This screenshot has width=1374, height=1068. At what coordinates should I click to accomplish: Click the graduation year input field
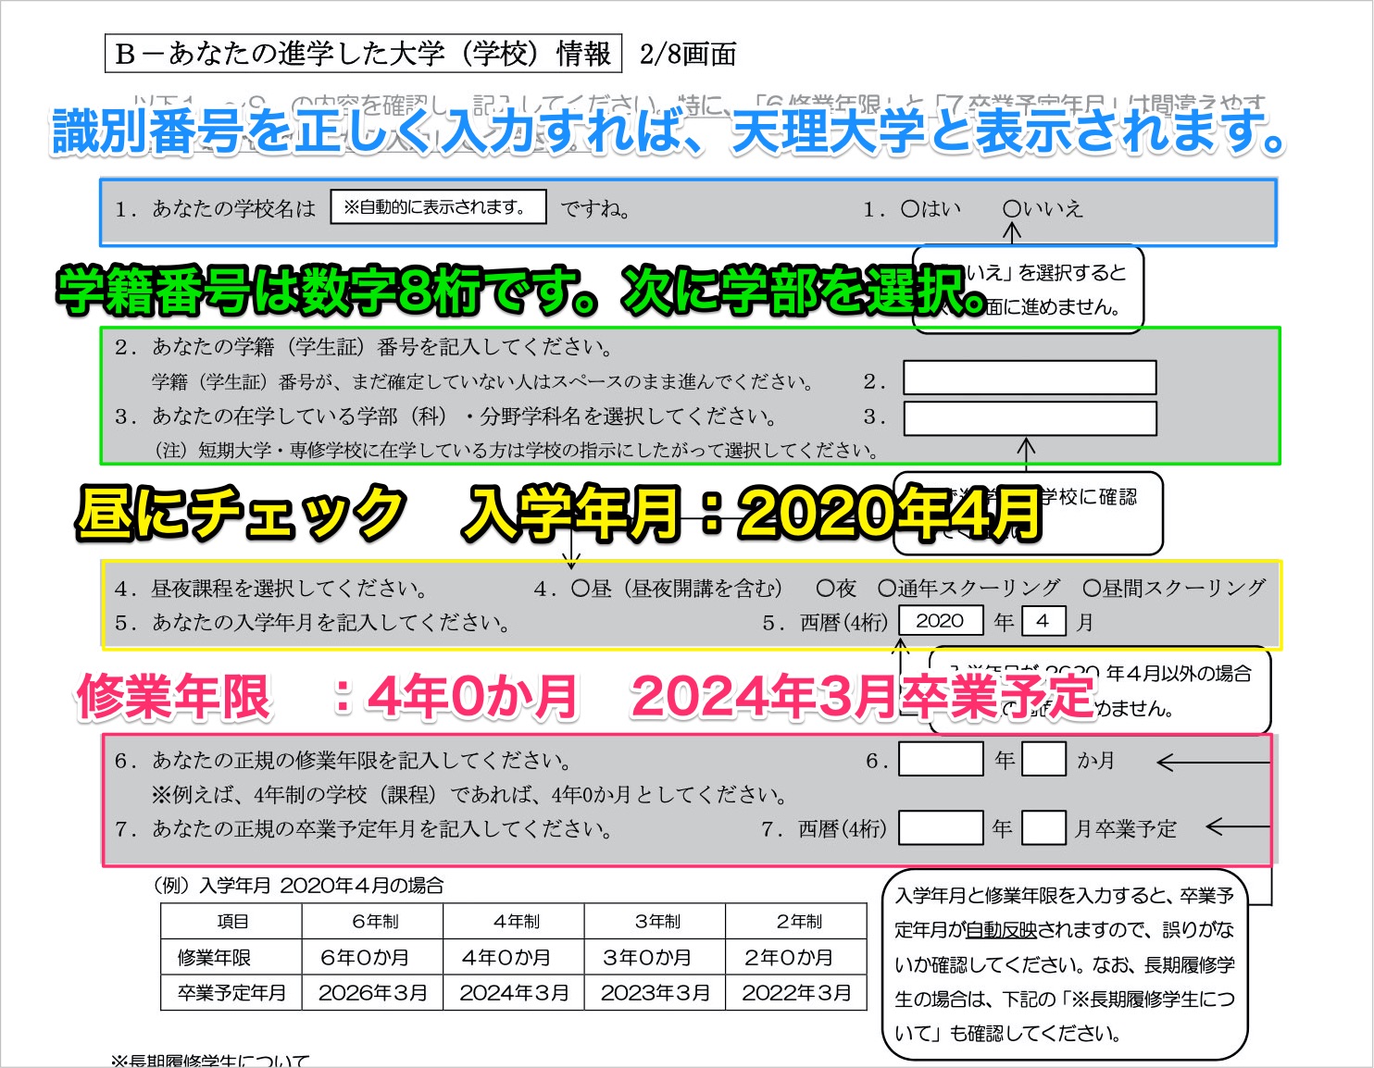tap(941, 828)
